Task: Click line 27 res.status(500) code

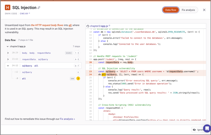Action: click(x=140, y=84)
